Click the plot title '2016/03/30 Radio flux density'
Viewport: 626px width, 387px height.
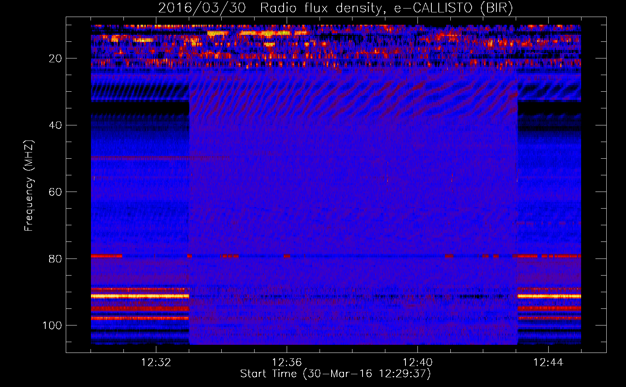pos(335,8)
